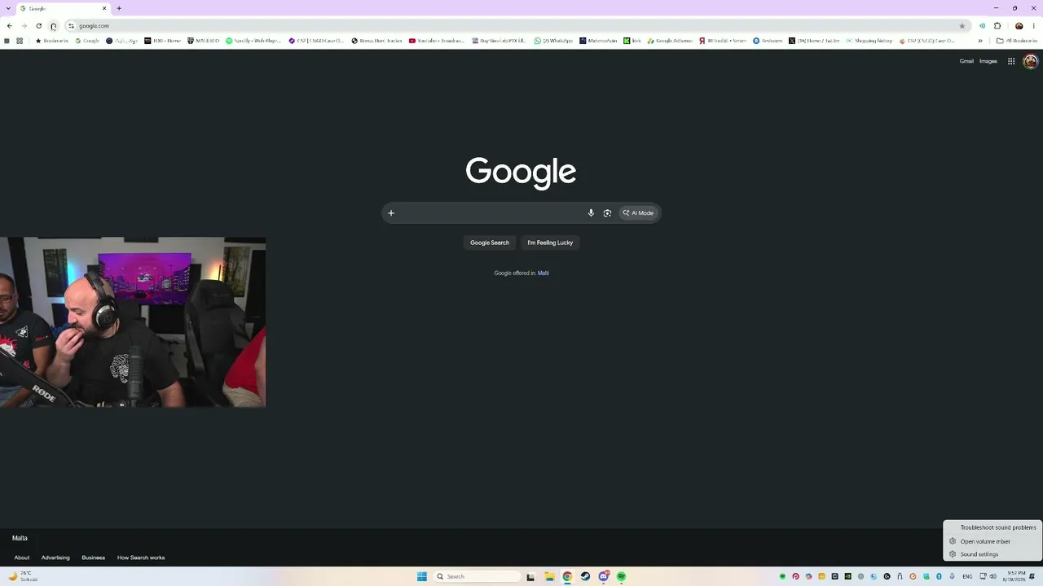1043x586 pixels.
Task: Click the browser back arrow
Action: 9,26
